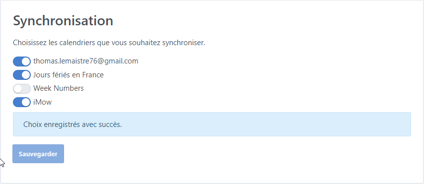424x184 pixels.
Task: Switch off the iMow calendar toggle
Action: [x=22, y=102]
